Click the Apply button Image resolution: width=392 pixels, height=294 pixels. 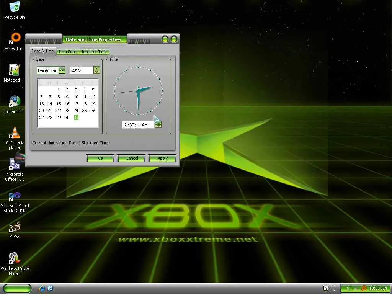(162, 158)
